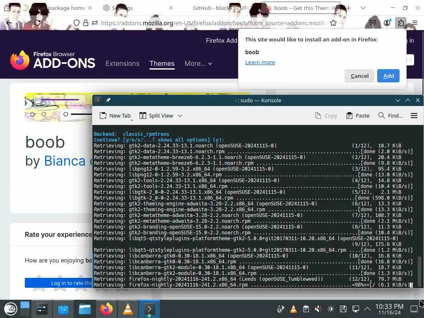The image size is (424, 318).
Task: Click the Log in to rate this button
Action: point(58,283)
